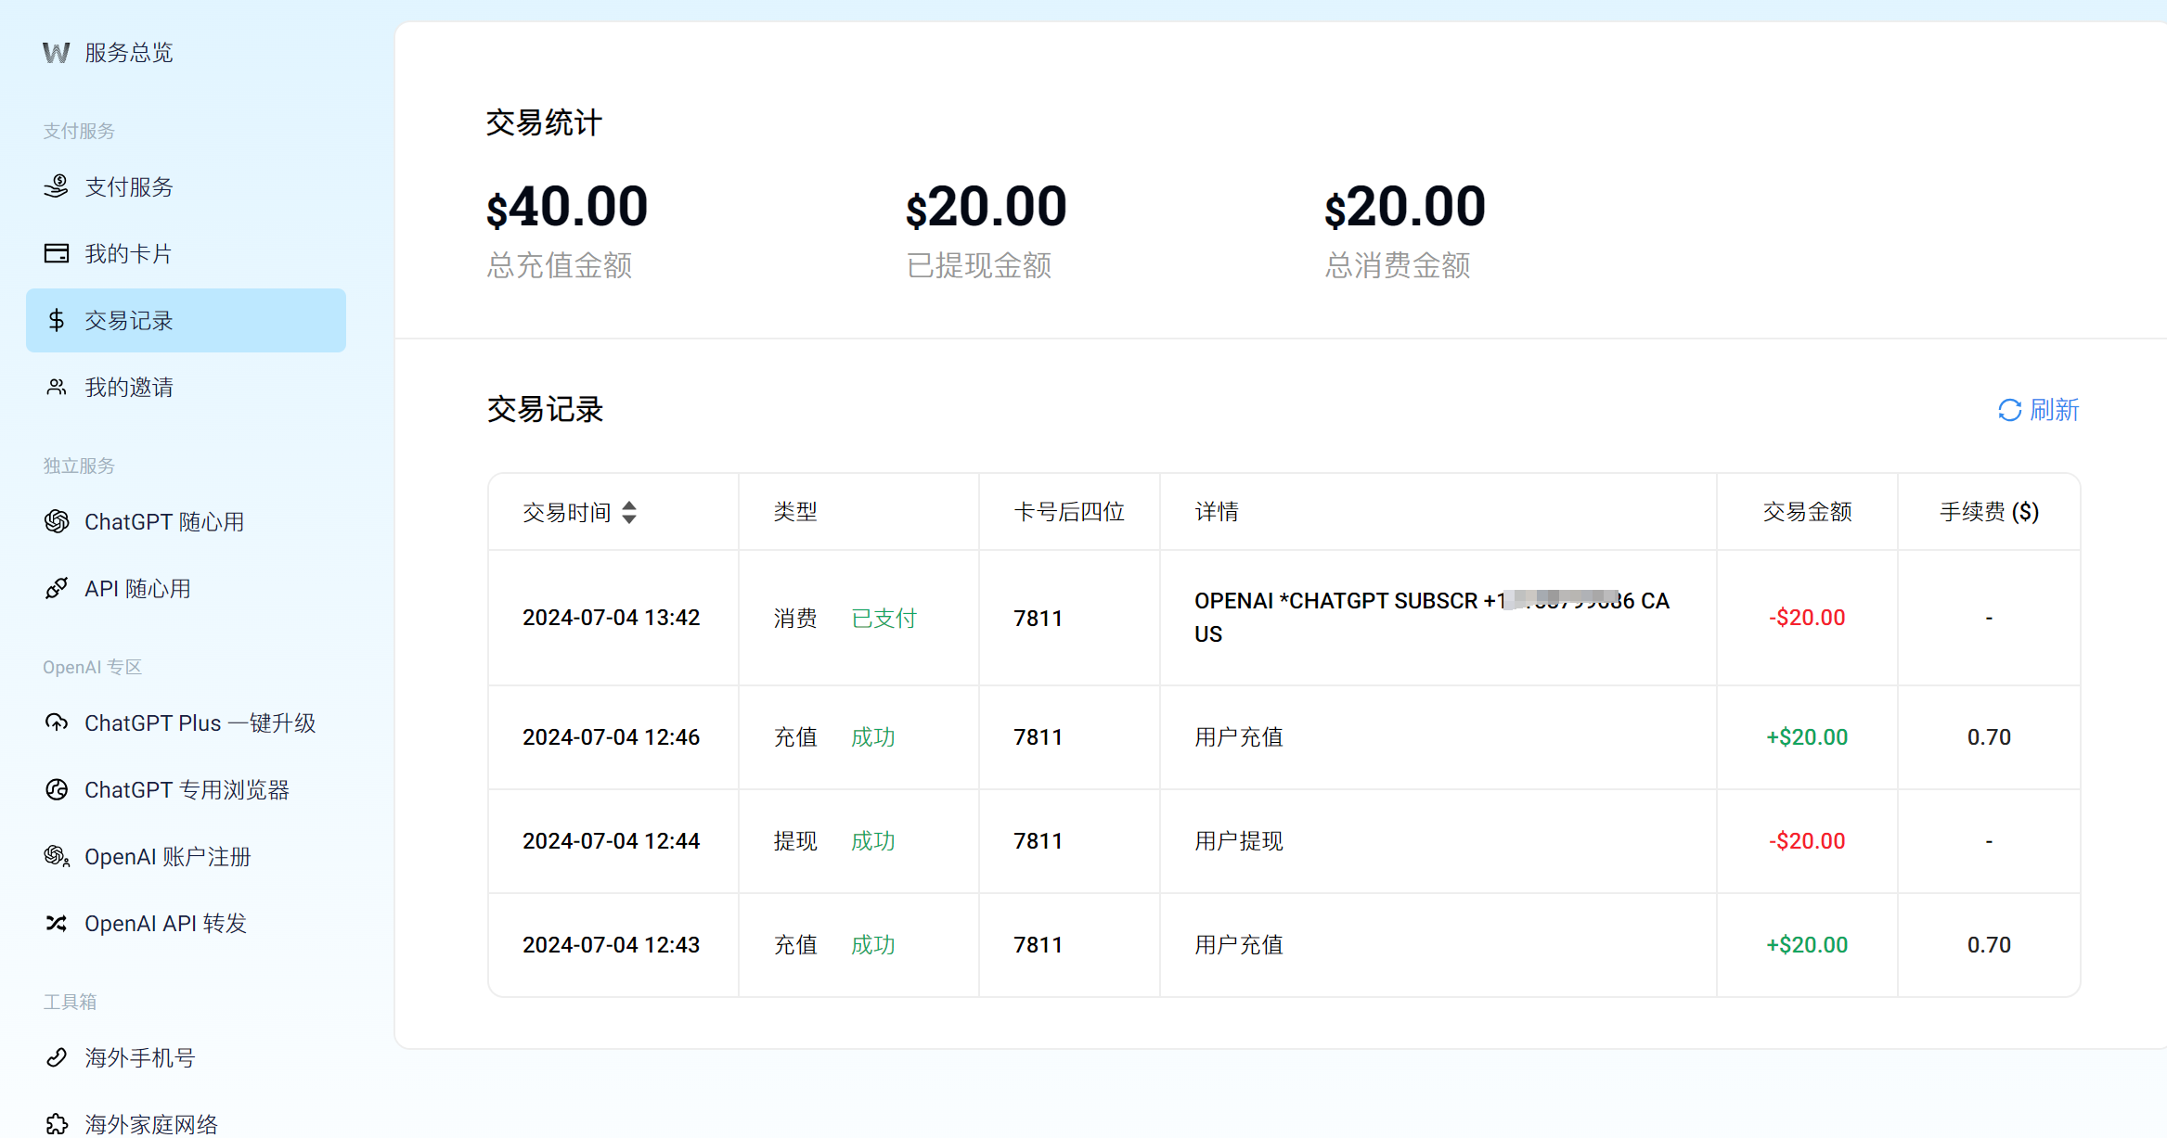This screenshot has width=2167, height=1138.
Task: Click the ChatGPT 随心用 logo icon
Action: [x=57, y=521]
